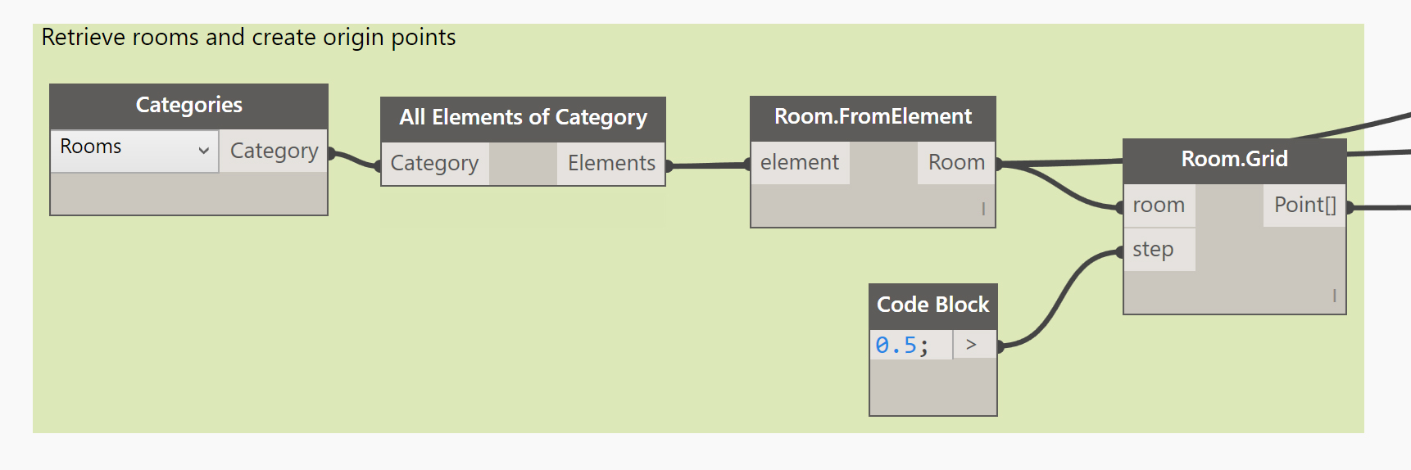Click the Category input port
The image size is (1411, 470).
point(435,163)
